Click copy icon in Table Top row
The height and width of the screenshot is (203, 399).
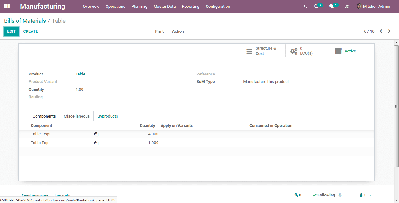(x=96, y=143)
